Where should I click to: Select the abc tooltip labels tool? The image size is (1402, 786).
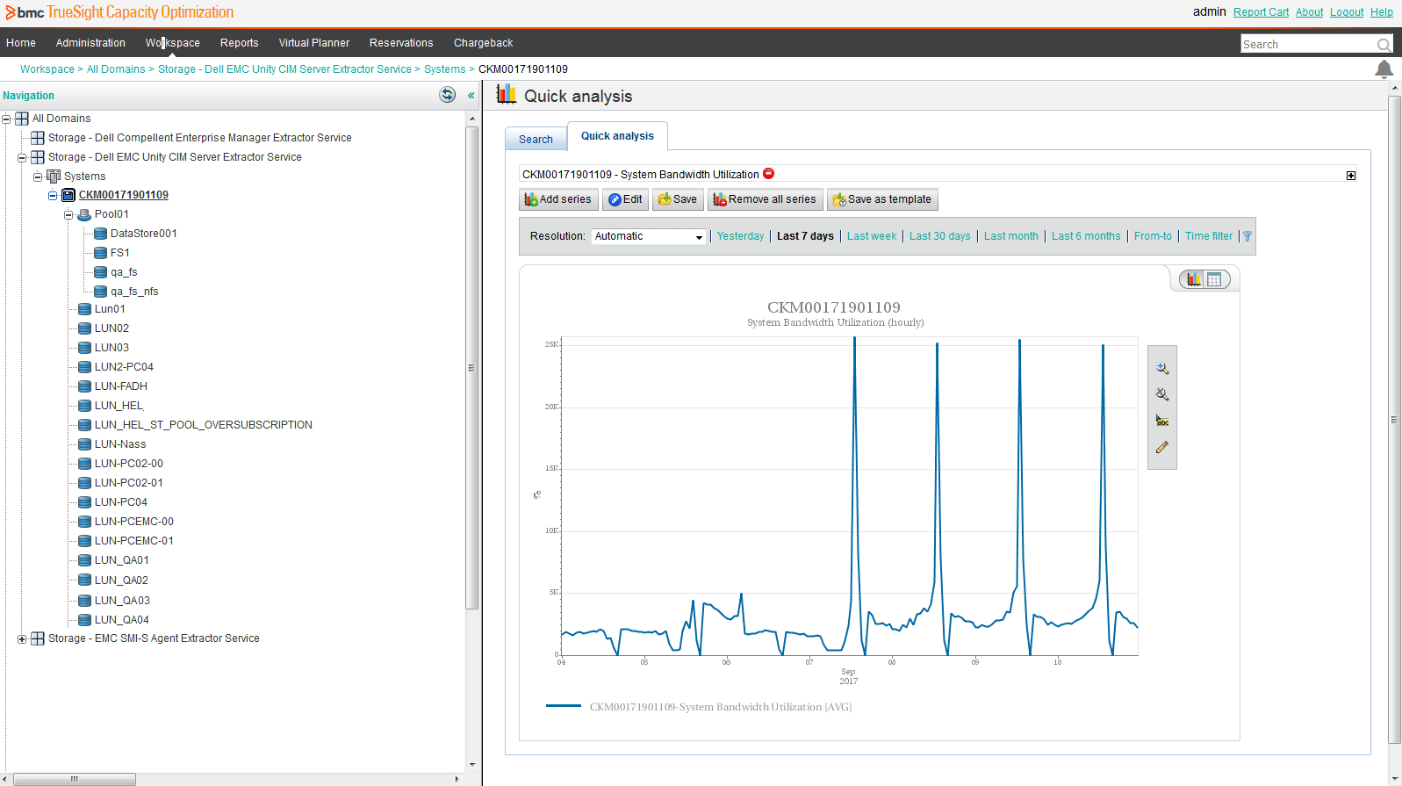coord(1161,422)
